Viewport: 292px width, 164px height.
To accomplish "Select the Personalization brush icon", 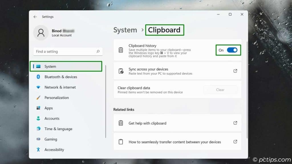I will [38, 98].
